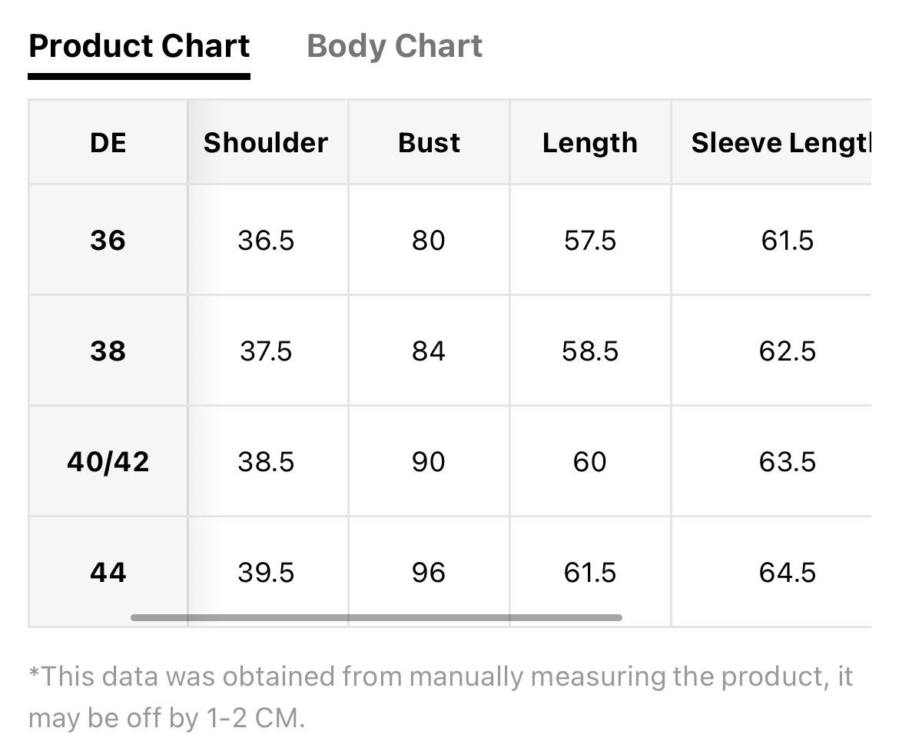Click the 36.5 shoulder value cell
The width and height of the screenshot is (899, 748).
(267, 240)
